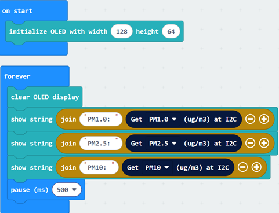Select the show string label in PM10 row
Image resolution: width=279 pixels, height=213 pixels.
click(31, 168)
